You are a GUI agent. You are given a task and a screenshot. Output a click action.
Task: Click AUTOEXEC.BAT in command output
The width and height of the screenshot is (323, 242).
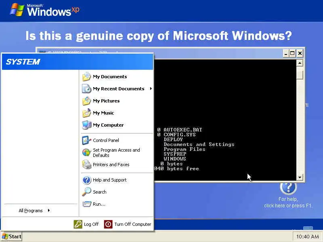183,129
